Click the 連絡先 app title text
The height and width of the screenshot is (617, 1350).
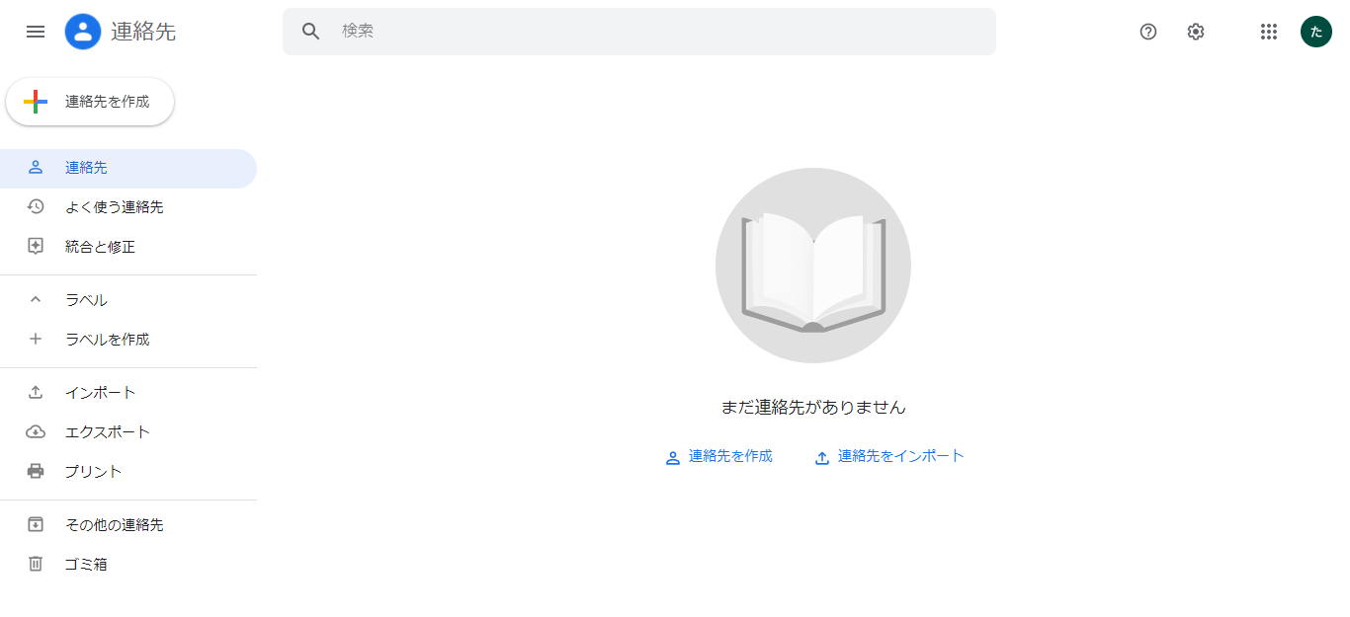click(x=143, y=32)
